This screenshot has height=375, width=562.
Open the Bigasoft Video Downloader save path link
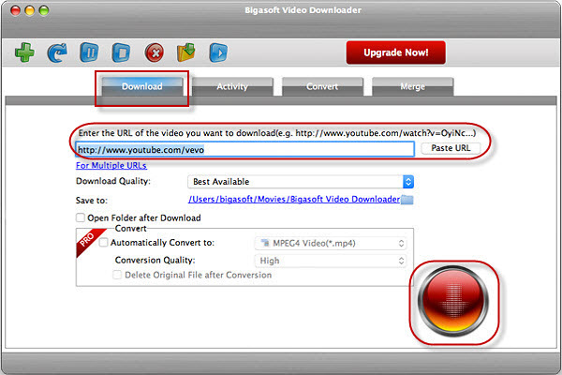click(x=294, y=199)
